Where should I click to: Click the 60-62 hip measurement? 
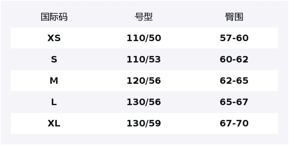(234, 59)
